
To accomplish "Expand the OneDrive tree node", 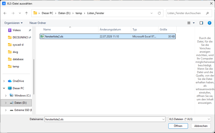I will [x=4, y=81].
